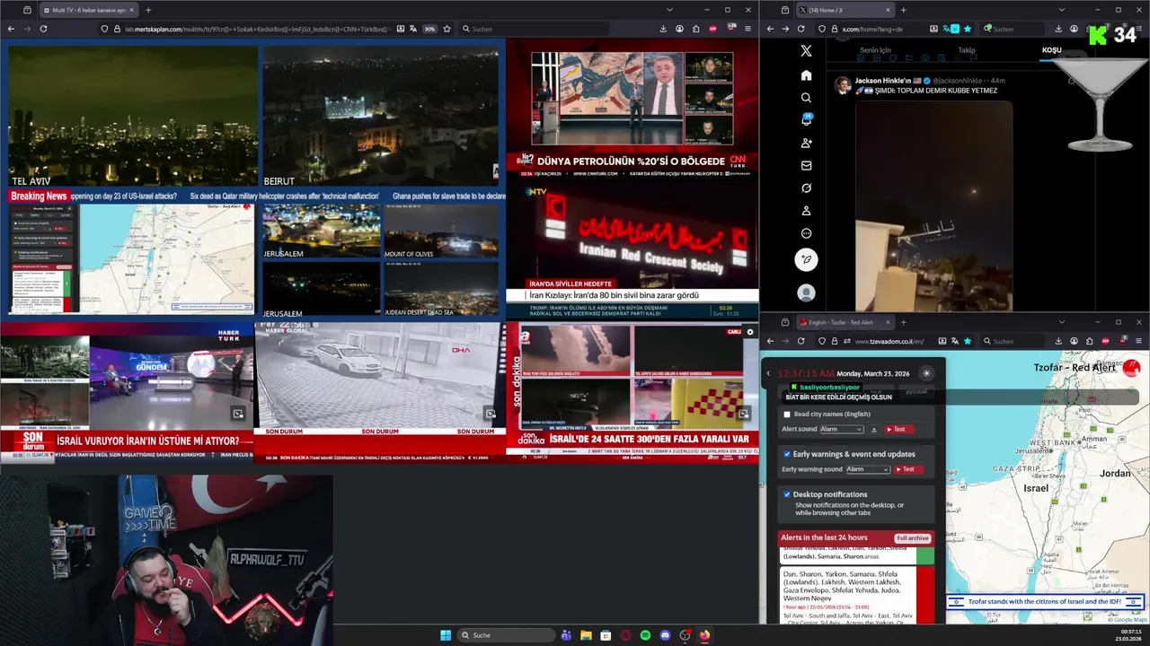This screenshot has height=646, width=1150.
Task: Reload the Multi TV browser page
Action: (x=43, y=29)
